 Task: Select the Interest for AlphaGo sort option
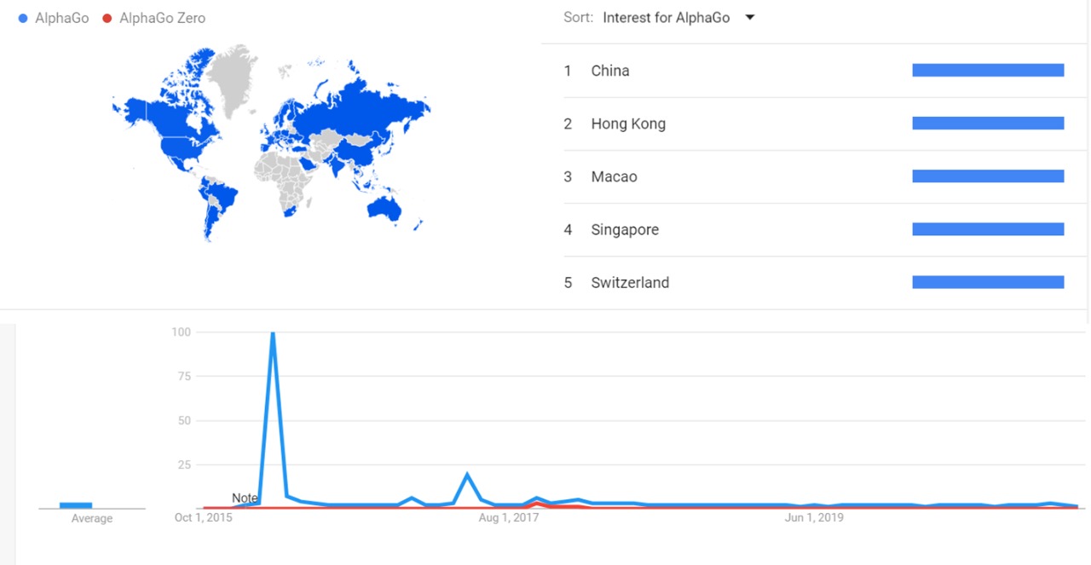666,18
